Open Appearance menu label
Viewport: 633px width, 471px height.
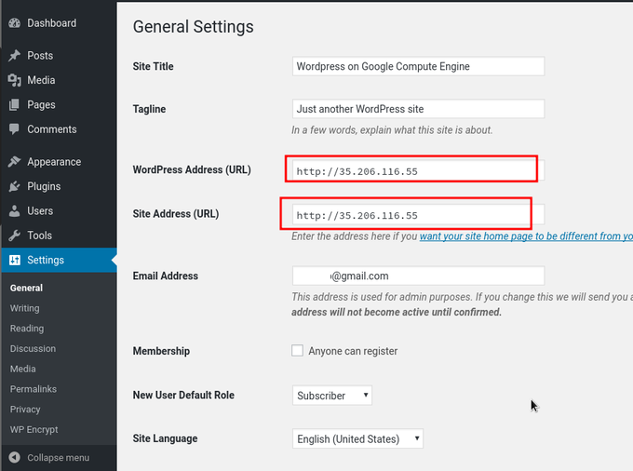[54, 162]
